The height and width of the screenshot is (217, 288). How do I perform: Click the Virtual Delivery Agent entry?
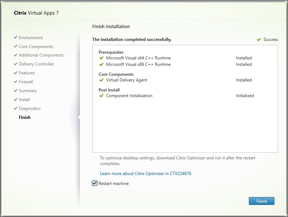[126, 80]
